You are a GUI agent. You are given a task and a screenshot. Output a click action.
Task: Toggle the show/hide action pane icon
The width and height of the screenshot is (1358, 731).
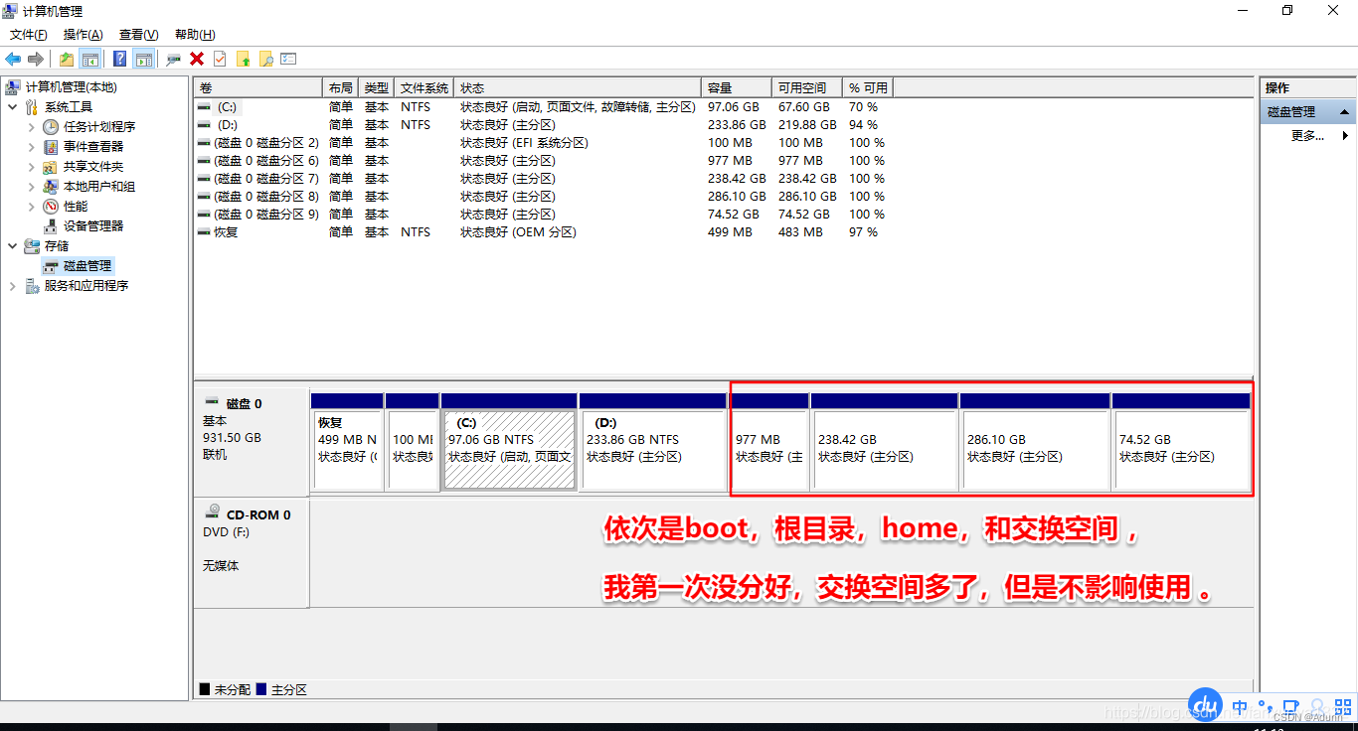tap(144, 59)
